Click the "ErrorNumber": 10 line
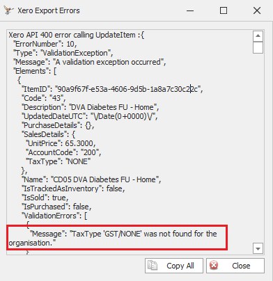This screenshot has width=273, height=281. tap(45, 44)
